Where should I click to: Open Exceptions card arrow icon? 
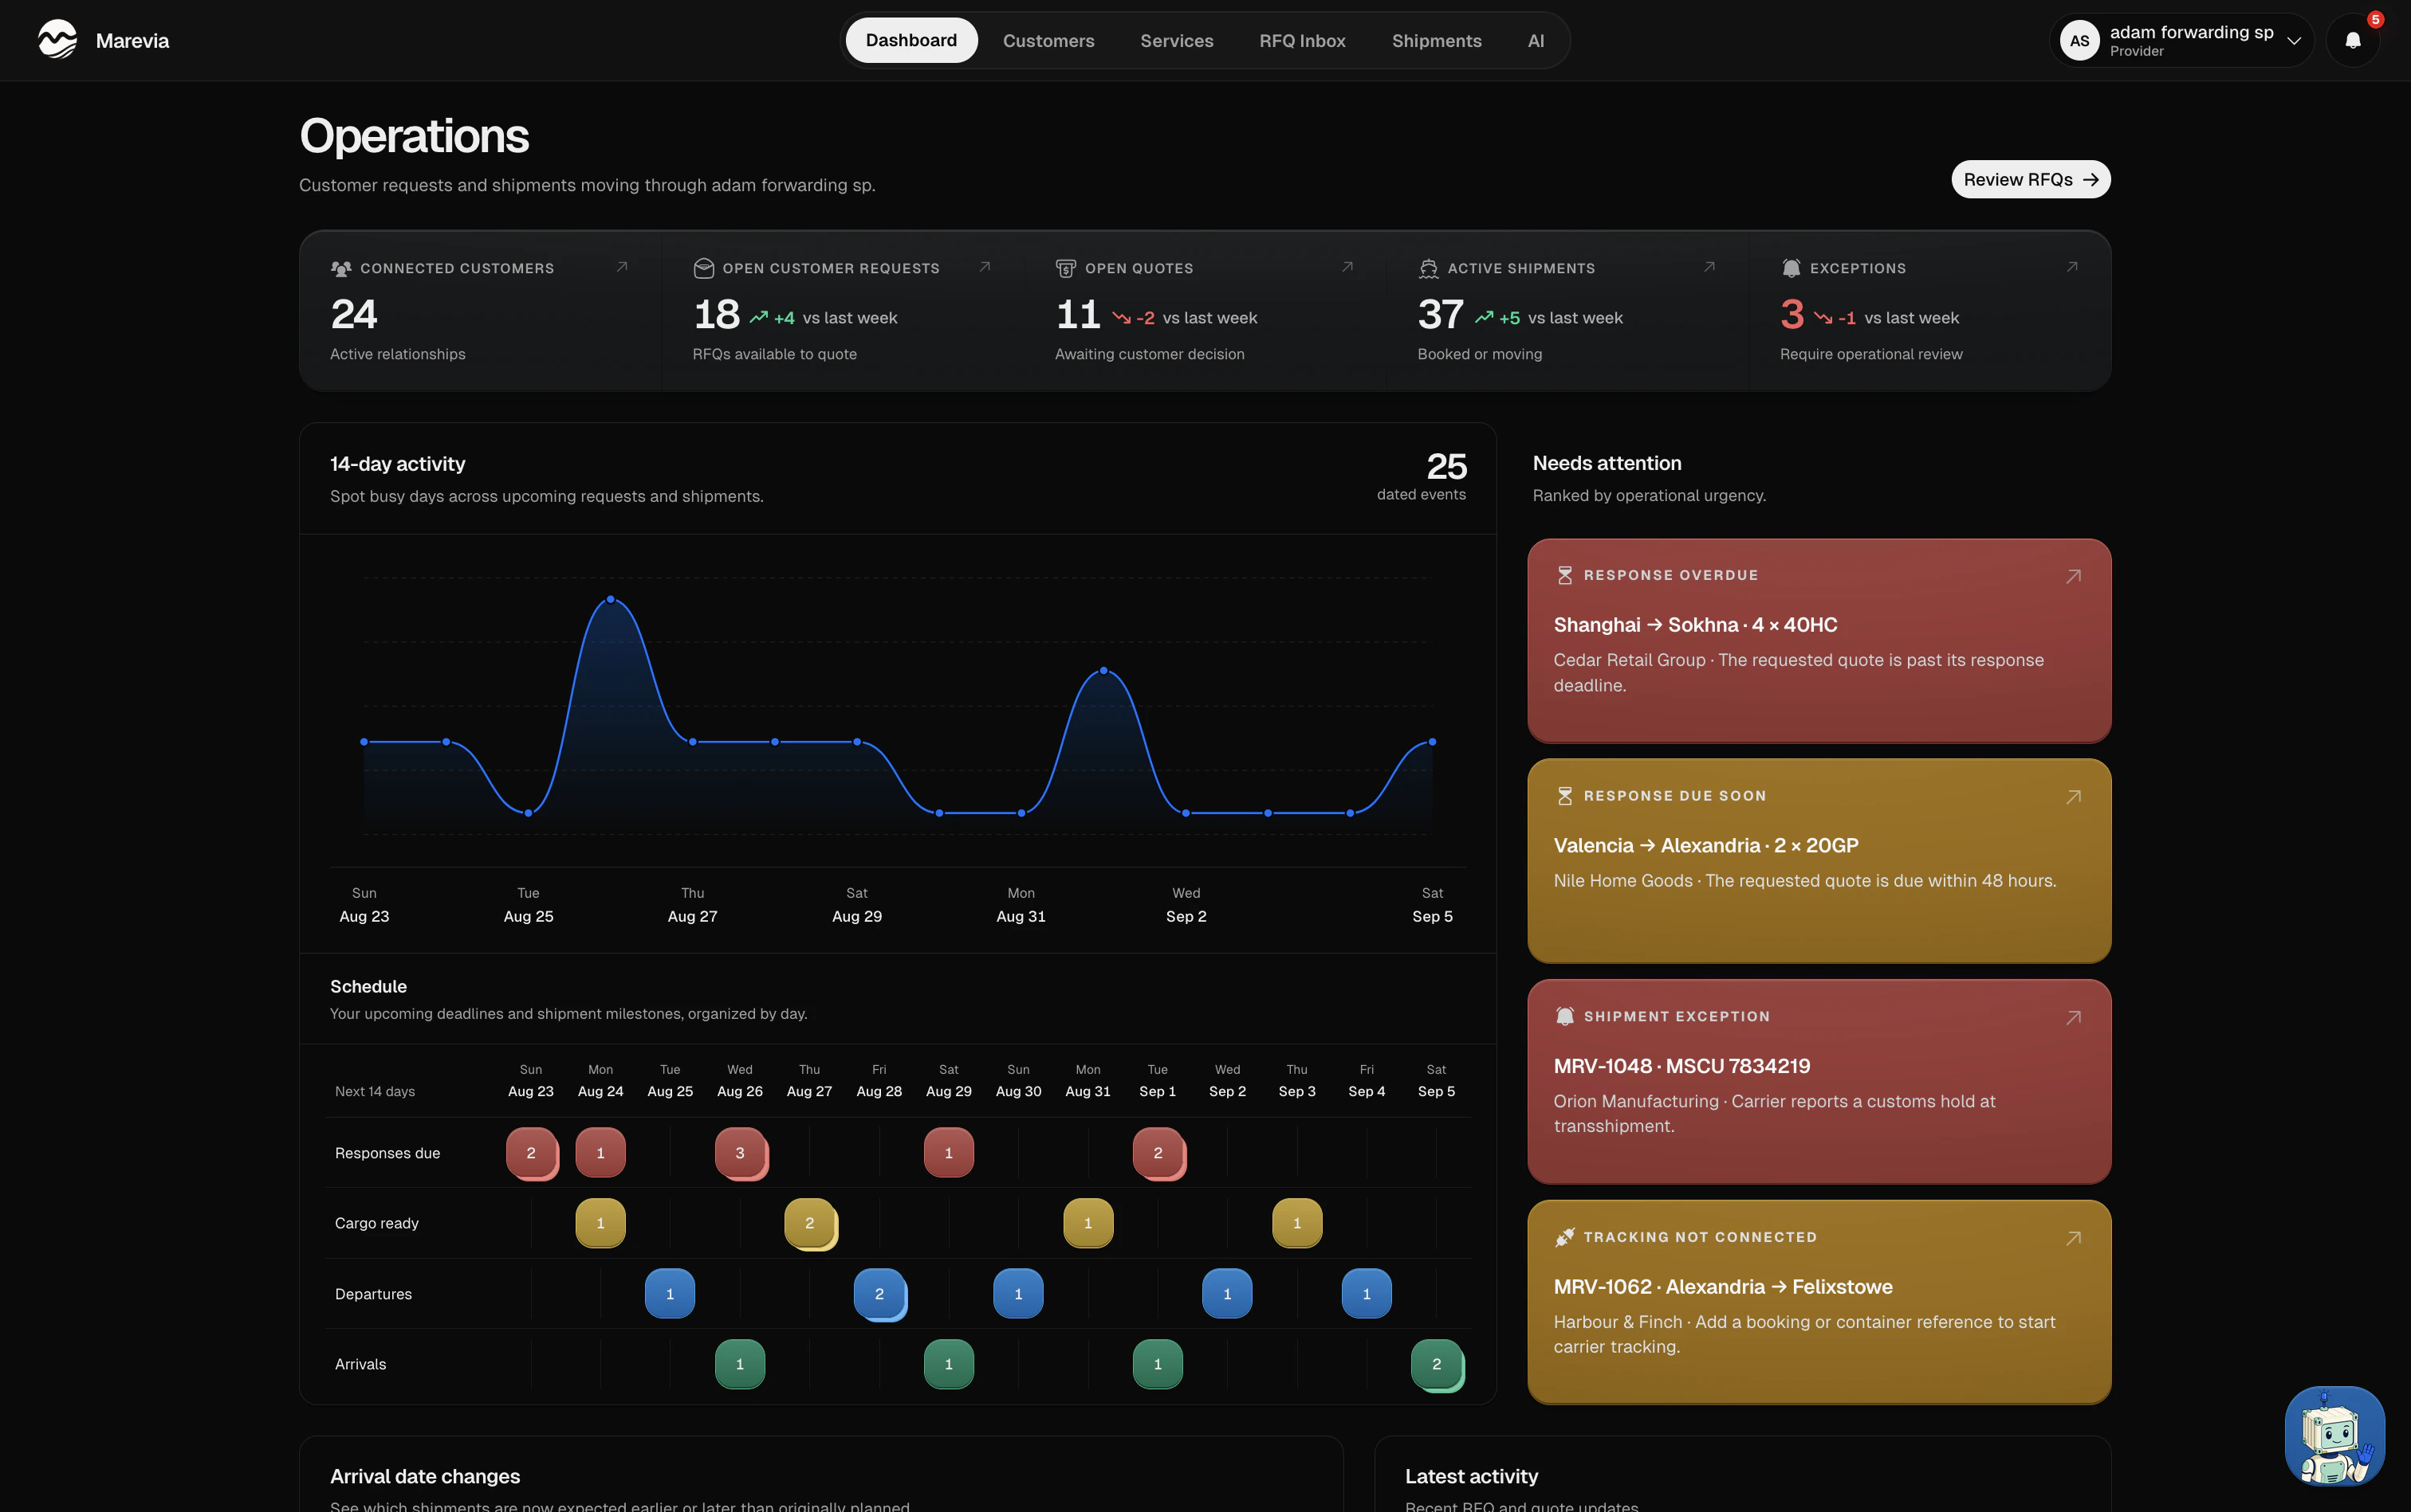[x=2071, y=267]
